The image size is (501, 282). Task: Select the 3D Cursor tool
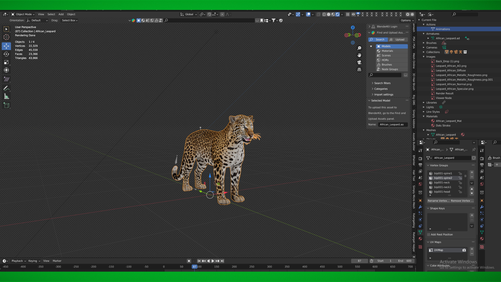6,37
